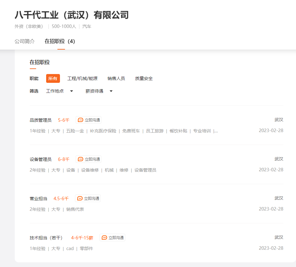
Task: Click the 补充医疗保险 tag in 品质管理员 row
Action: (103, 131)
